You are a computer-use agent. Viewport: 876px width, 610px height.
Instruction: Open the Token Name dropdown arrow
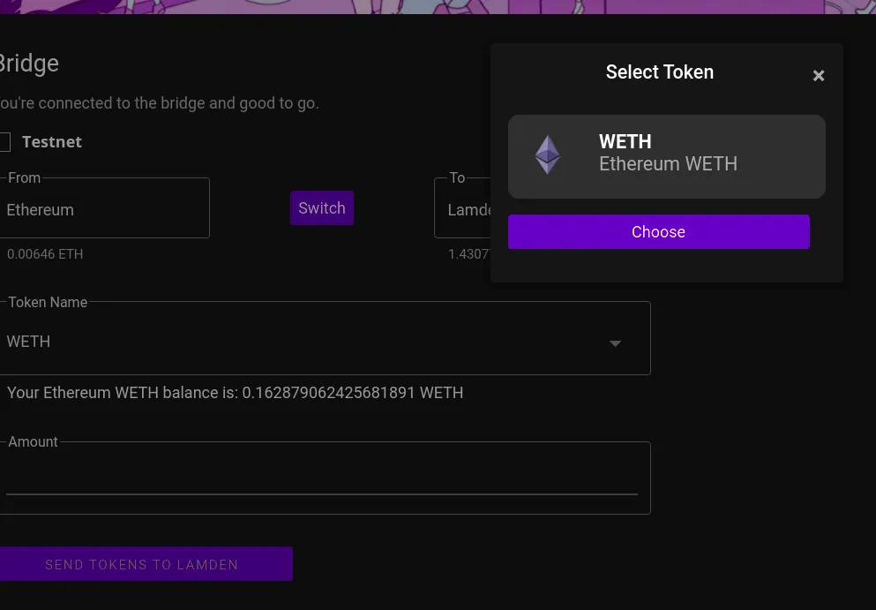[x=615, y=343]
